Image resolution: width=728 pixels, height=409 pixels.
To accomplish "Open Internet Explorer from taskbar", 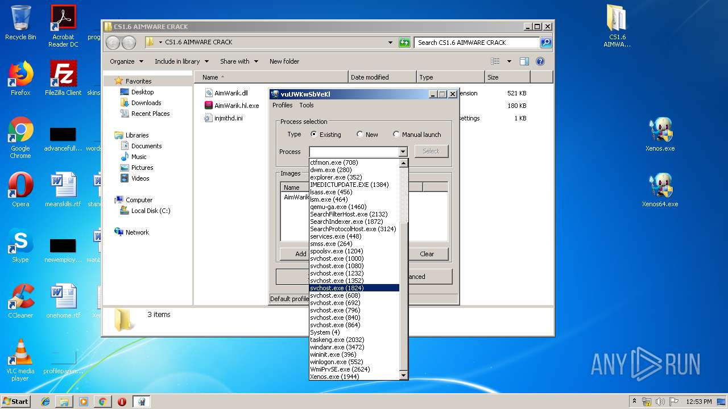I will pyautogui.click(x=45, y=402).
